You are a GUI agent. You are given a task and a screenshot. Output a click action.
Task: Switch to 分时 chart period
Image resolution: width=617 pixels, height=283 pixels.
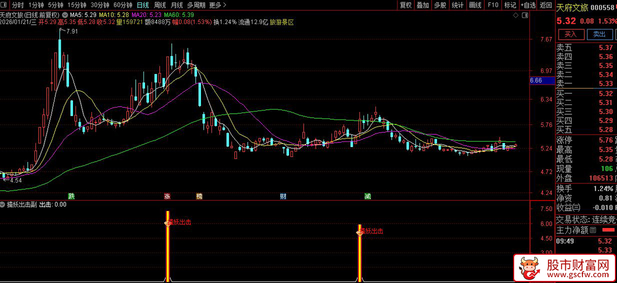click(x=18, y=5)
